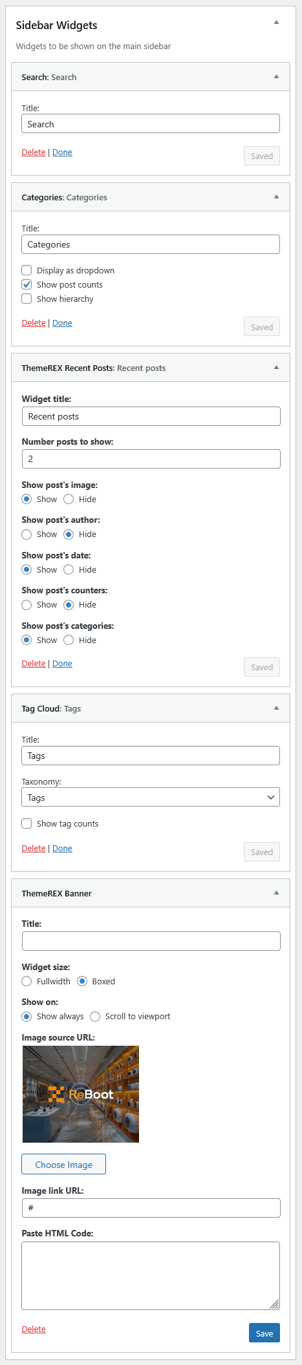Select Fullwidth widget size option
Viewport: 302px width, 1365px height.
tap(27, 981)
